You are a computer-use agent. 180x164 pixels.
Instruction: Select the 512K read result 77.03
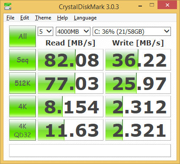(x=71, y=83)
